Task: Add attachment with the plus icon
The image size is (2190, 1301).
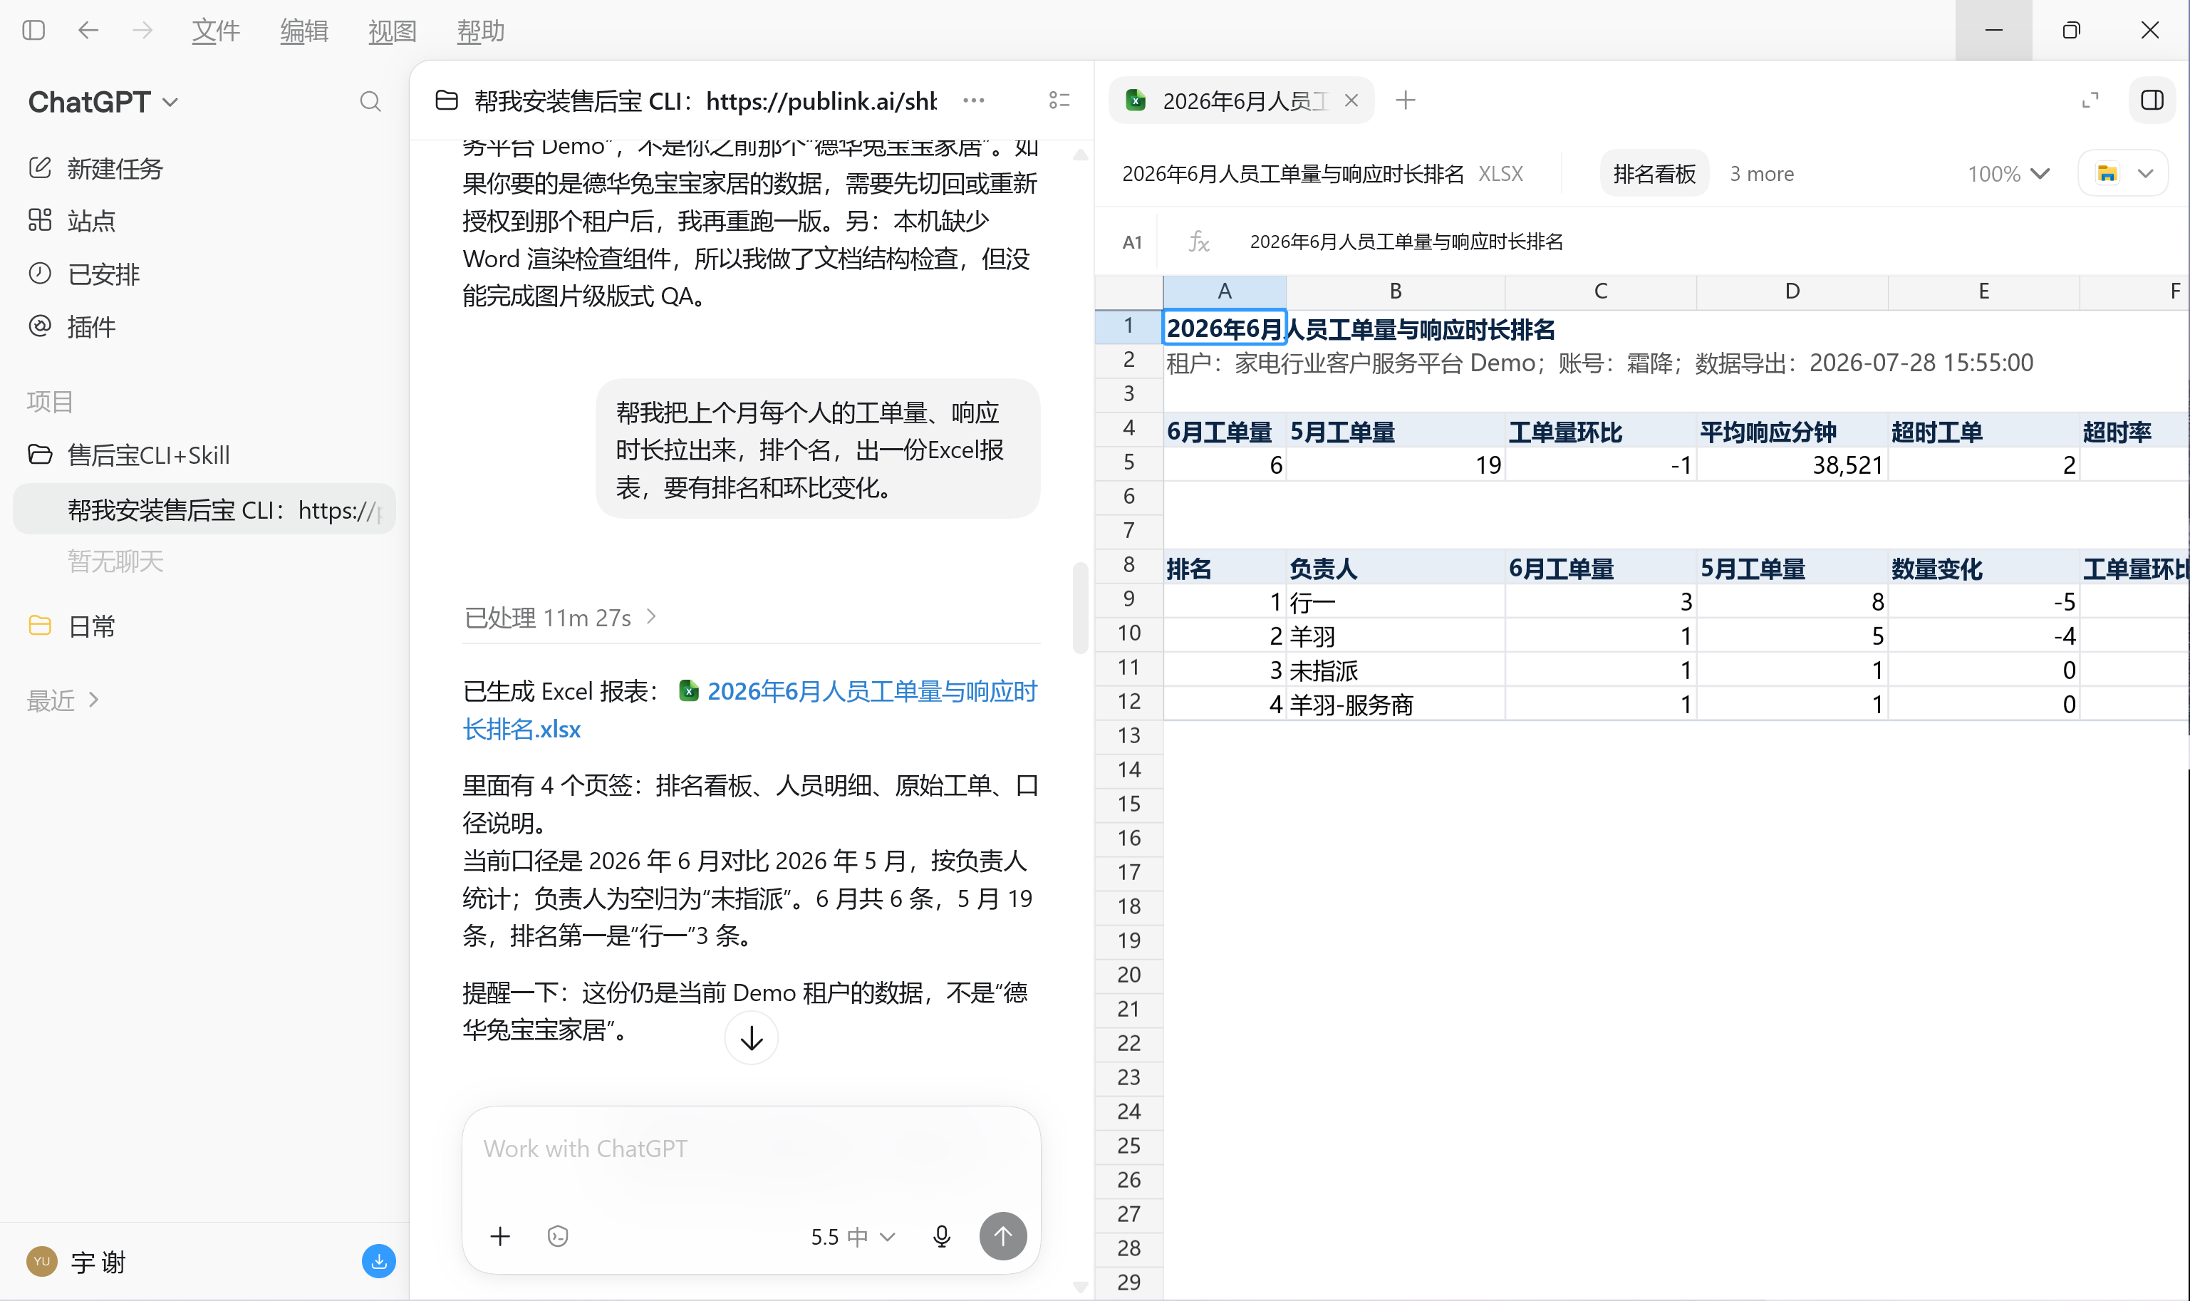Action: pyautogui.click(x=500, y=1237)
